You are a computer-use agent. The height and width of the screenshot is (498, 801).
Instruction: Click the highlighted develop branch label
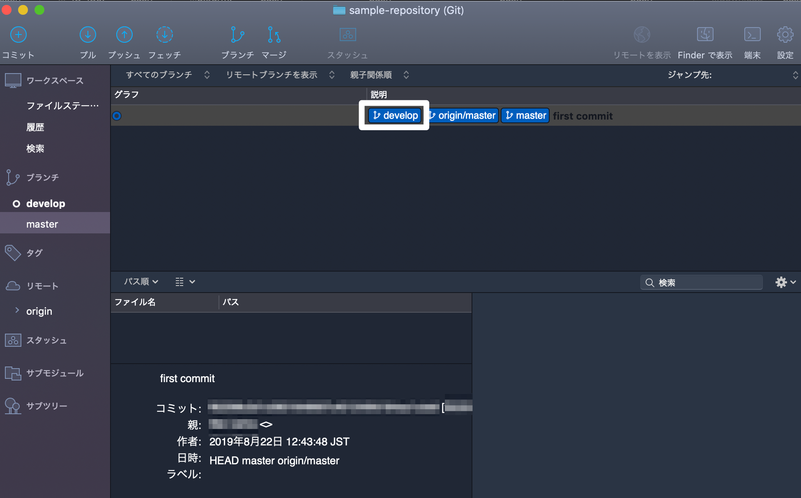pyautogui.click(x=394, y=115)
